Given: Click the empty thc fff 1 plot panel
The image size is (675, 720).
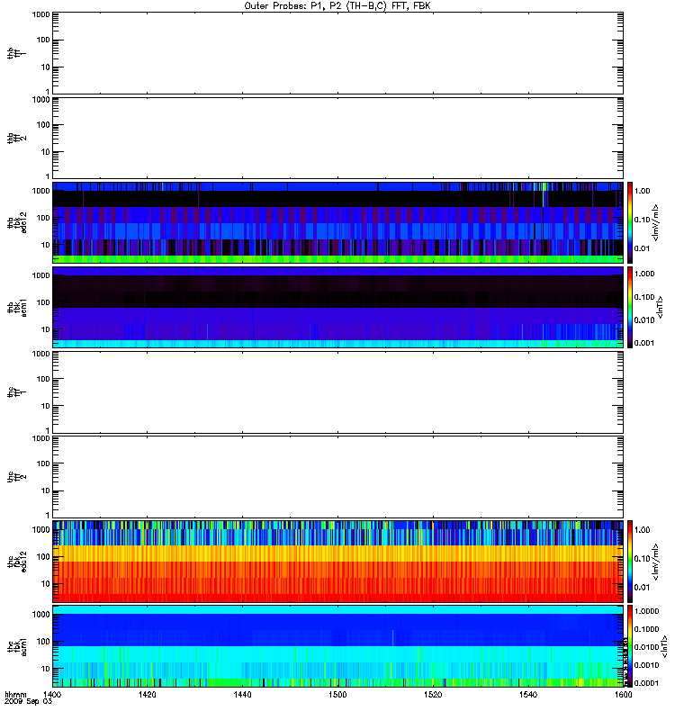Looking at the screenshot, I should 337,392.
